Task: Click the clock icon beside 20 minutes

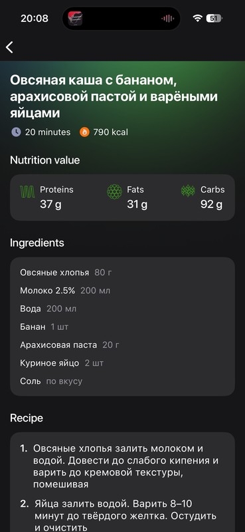Action: click(16, 132)
